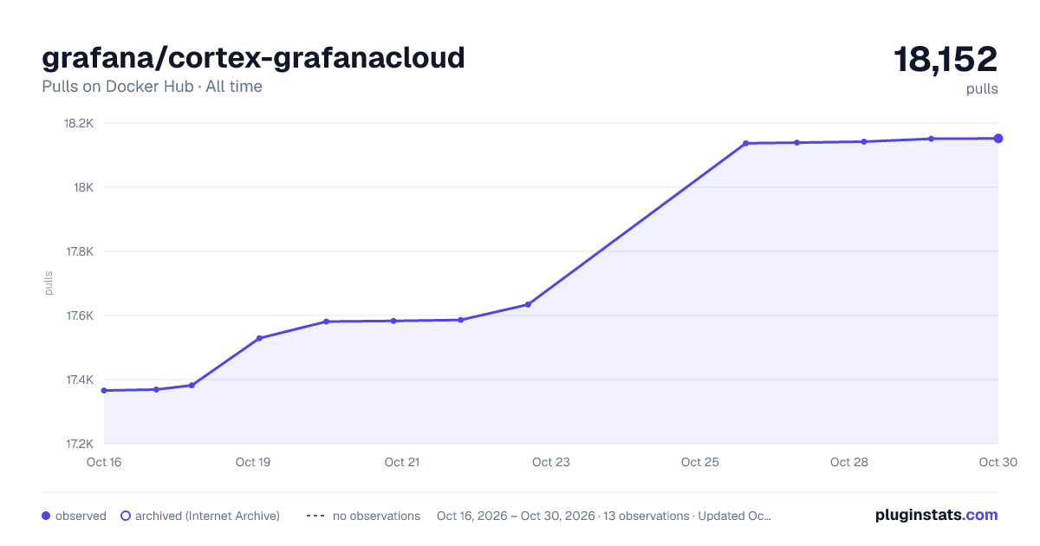1040x546 pixels.
Task: Click the 17.6K y-axis label
Action: [79, 315]
